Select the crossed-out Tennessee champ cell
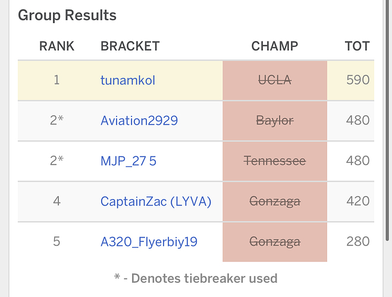The width and height of the screenshot is (392, 297). [275, 161]
